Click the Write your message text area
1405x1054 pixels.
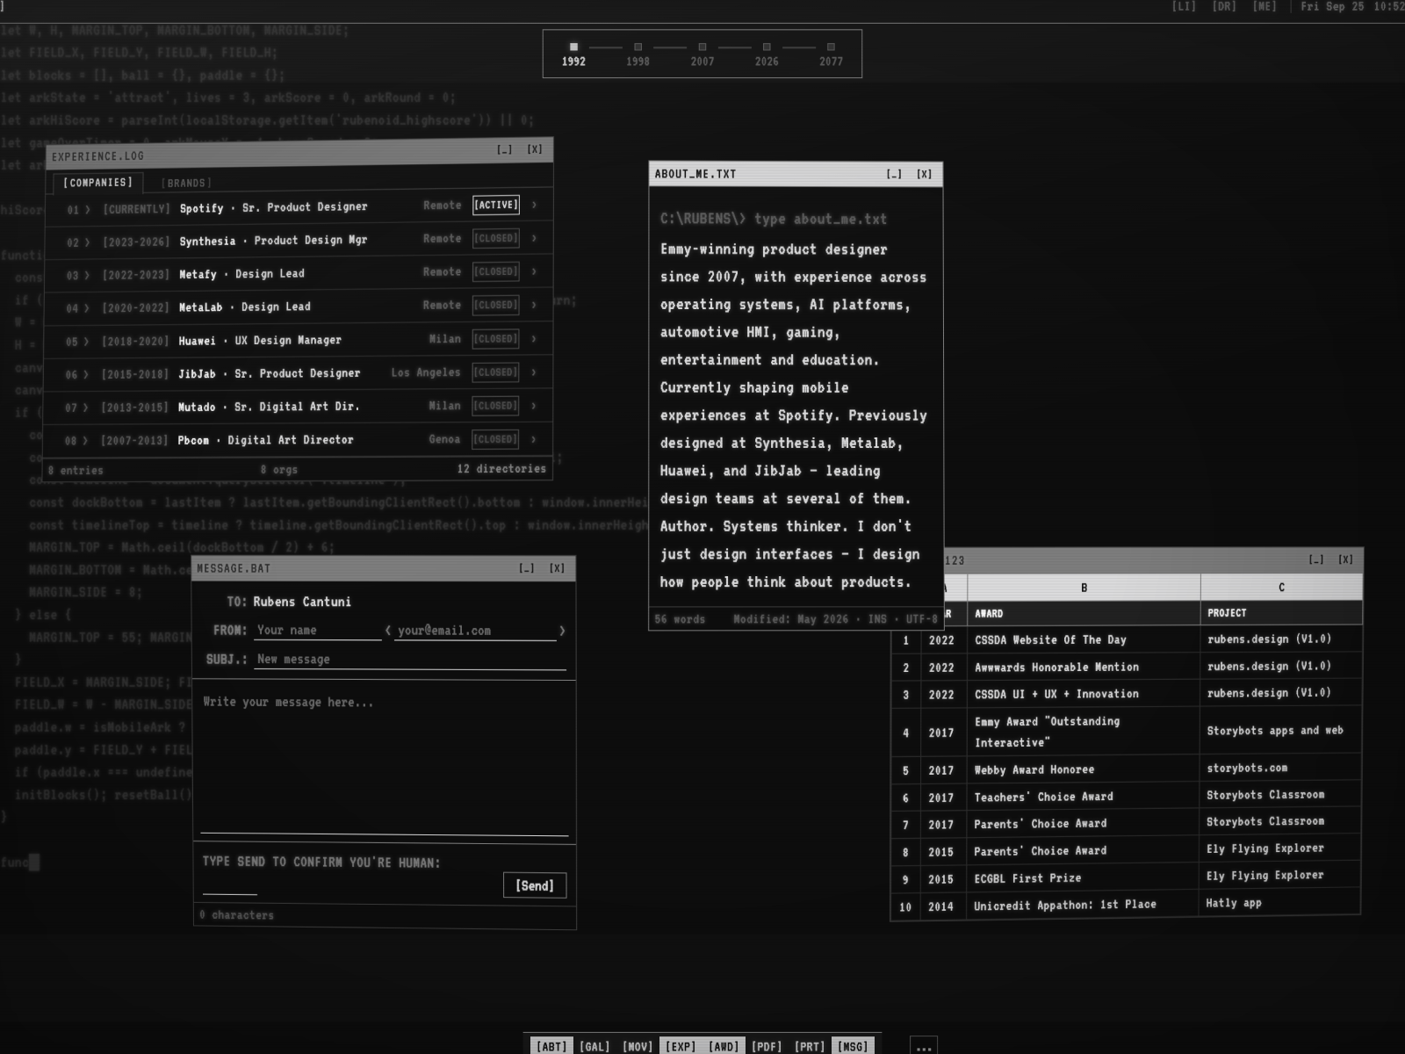coord(385,761)
